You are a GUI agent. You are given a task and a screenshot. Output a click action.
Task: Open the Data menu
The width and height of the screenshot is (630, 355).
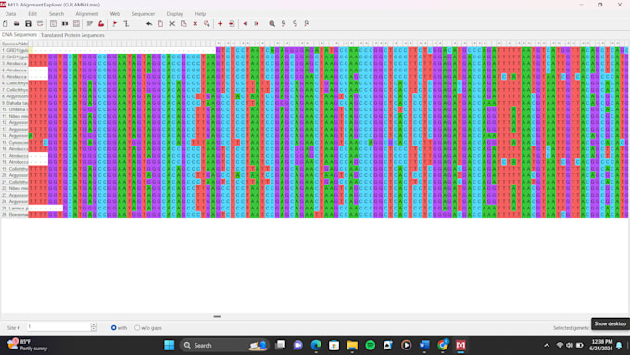11,14
